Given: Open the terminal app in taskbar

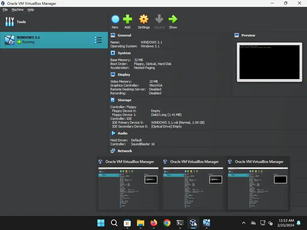Looking at the screenshot, I should pos(180,223).
